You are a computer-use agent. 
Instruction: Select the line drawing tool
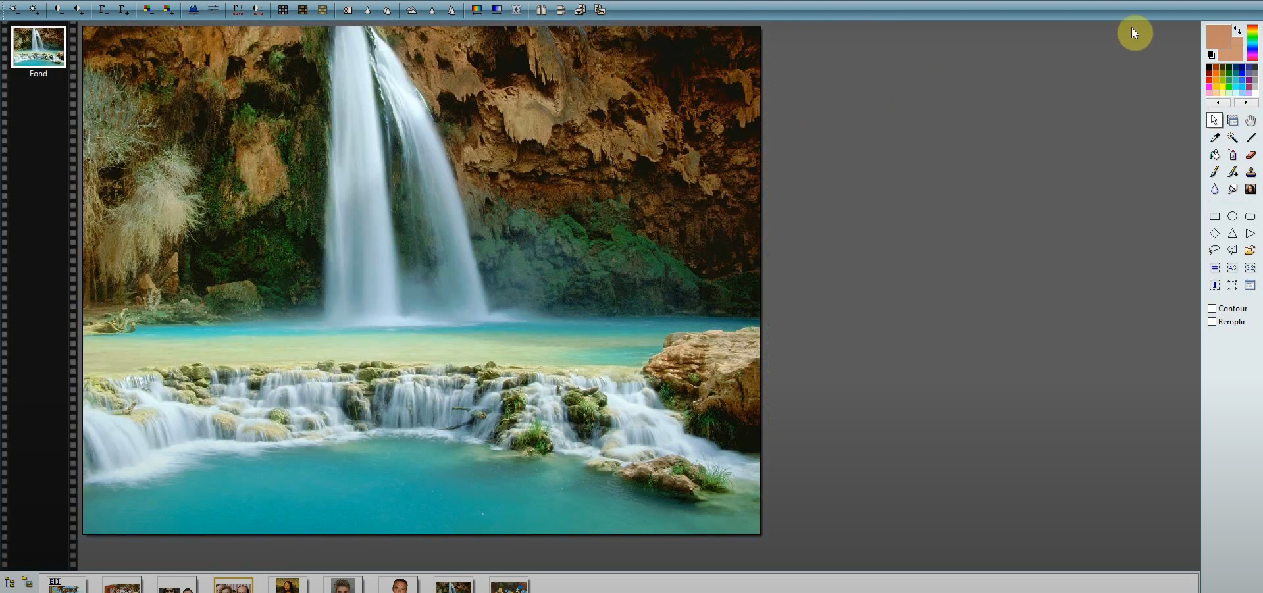pyautogui.click(x=1250, y=138)
